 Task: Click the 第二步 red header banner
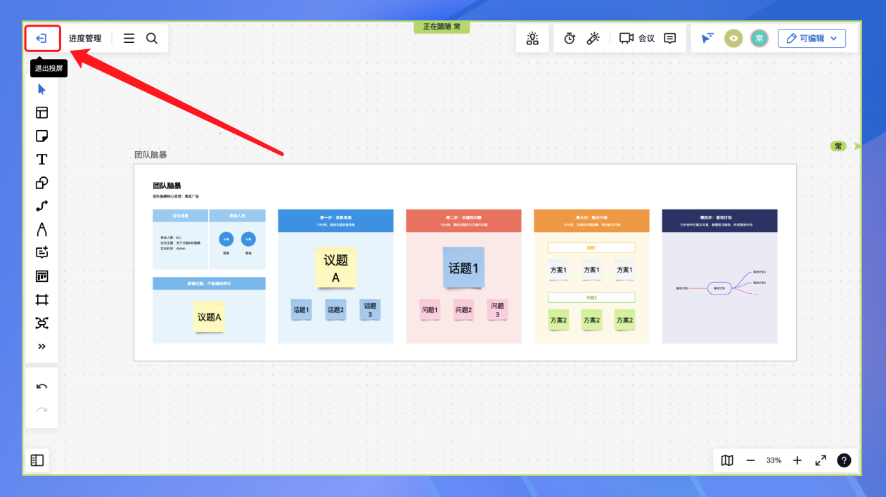click(x=463, y=221)
